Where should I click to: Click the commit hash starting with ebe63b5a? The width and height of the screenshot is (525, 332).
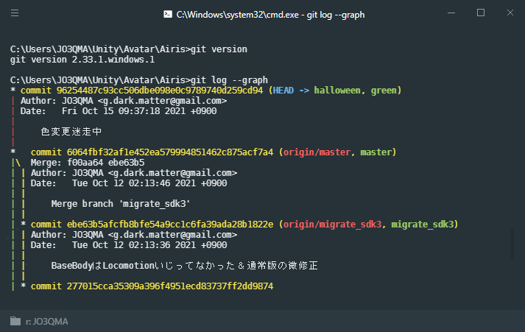click(170, 225)
